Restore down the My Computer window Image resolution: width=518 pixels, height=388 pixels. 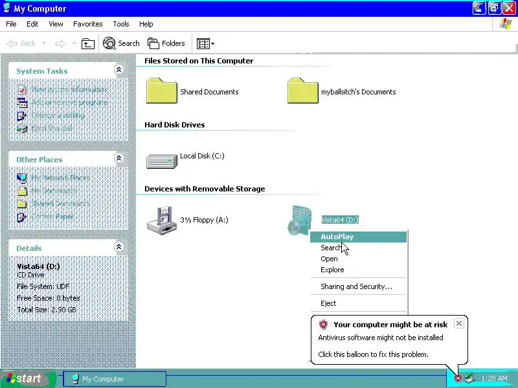(494, 8)
